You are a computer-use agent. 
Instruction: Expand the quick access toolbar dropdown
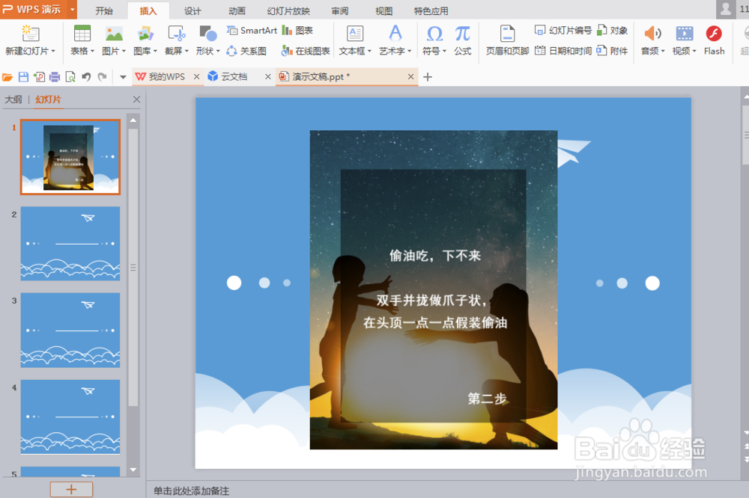tap(123, 77)
